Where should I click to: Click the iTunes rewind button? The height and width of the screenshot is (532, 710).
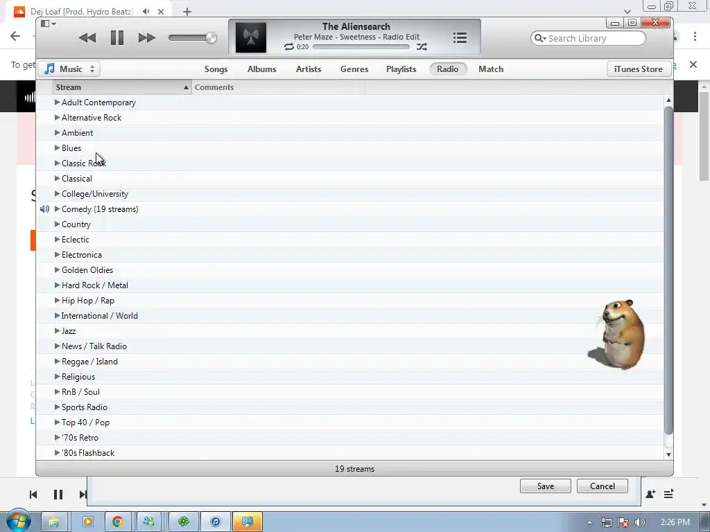coord(87,38)
